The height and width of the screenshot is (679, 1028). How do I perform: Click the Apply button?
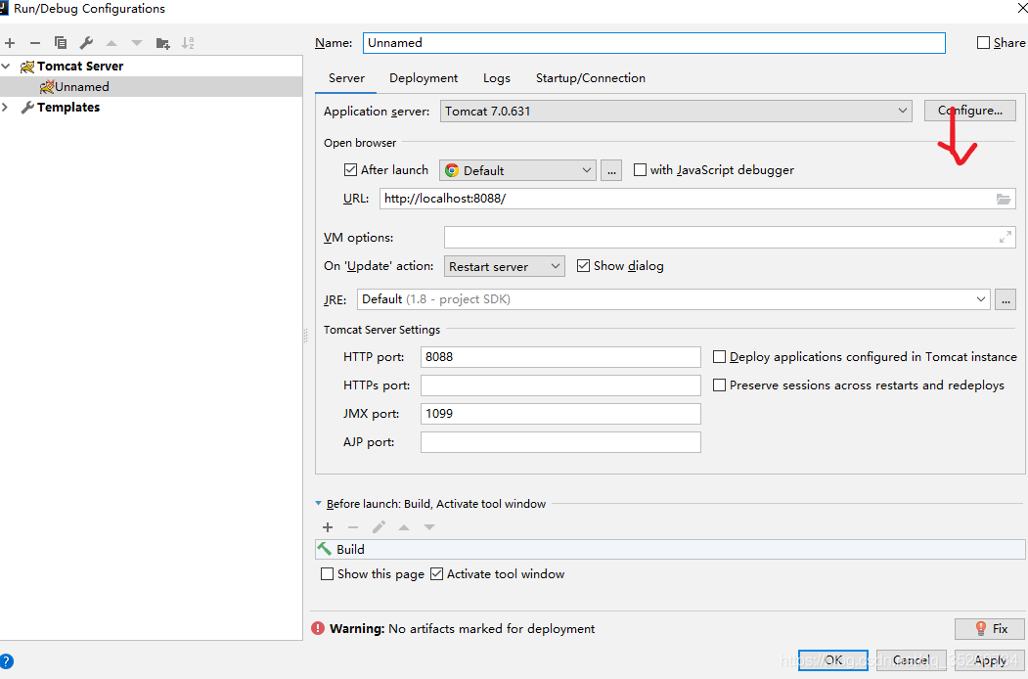pos(989,660)
